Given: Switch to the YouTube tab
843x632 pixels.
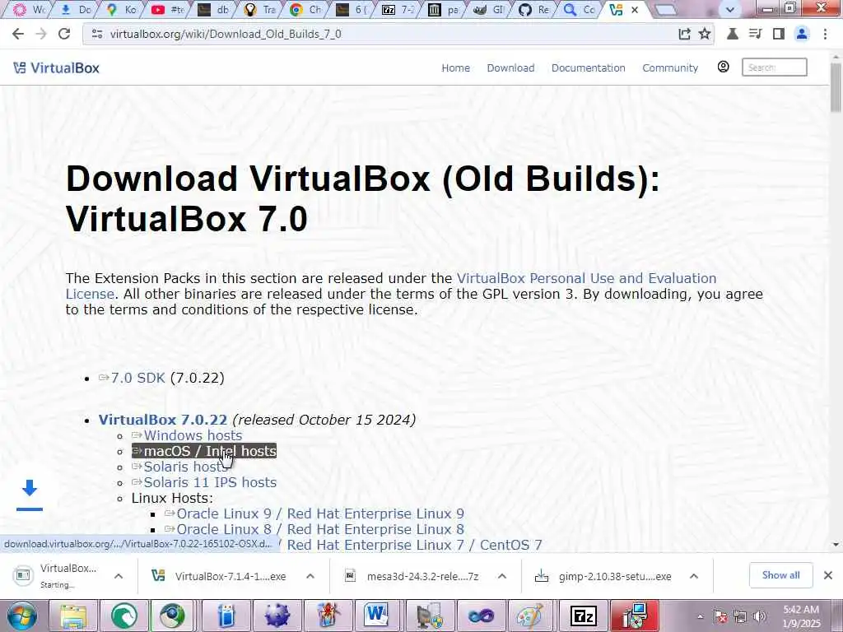Looking at the screenshot, I should (x=167, y=10).
